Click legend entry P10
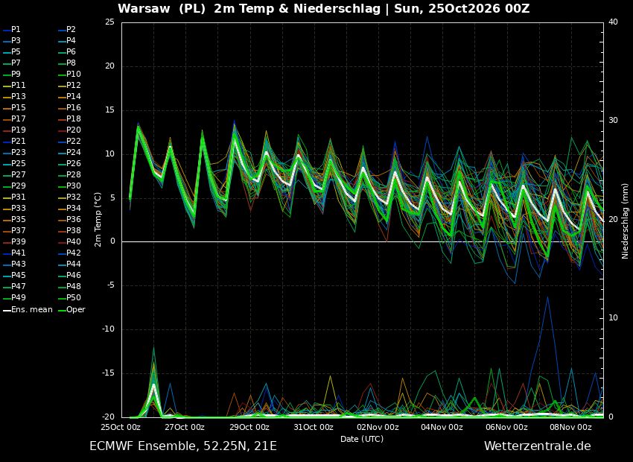The width and height of the screenshot is (633, 462). point(69,75)
